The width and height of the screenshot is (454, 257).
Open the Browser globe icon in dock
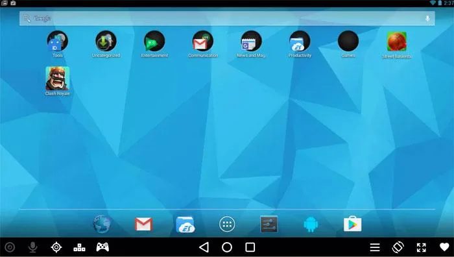point(102,224)
